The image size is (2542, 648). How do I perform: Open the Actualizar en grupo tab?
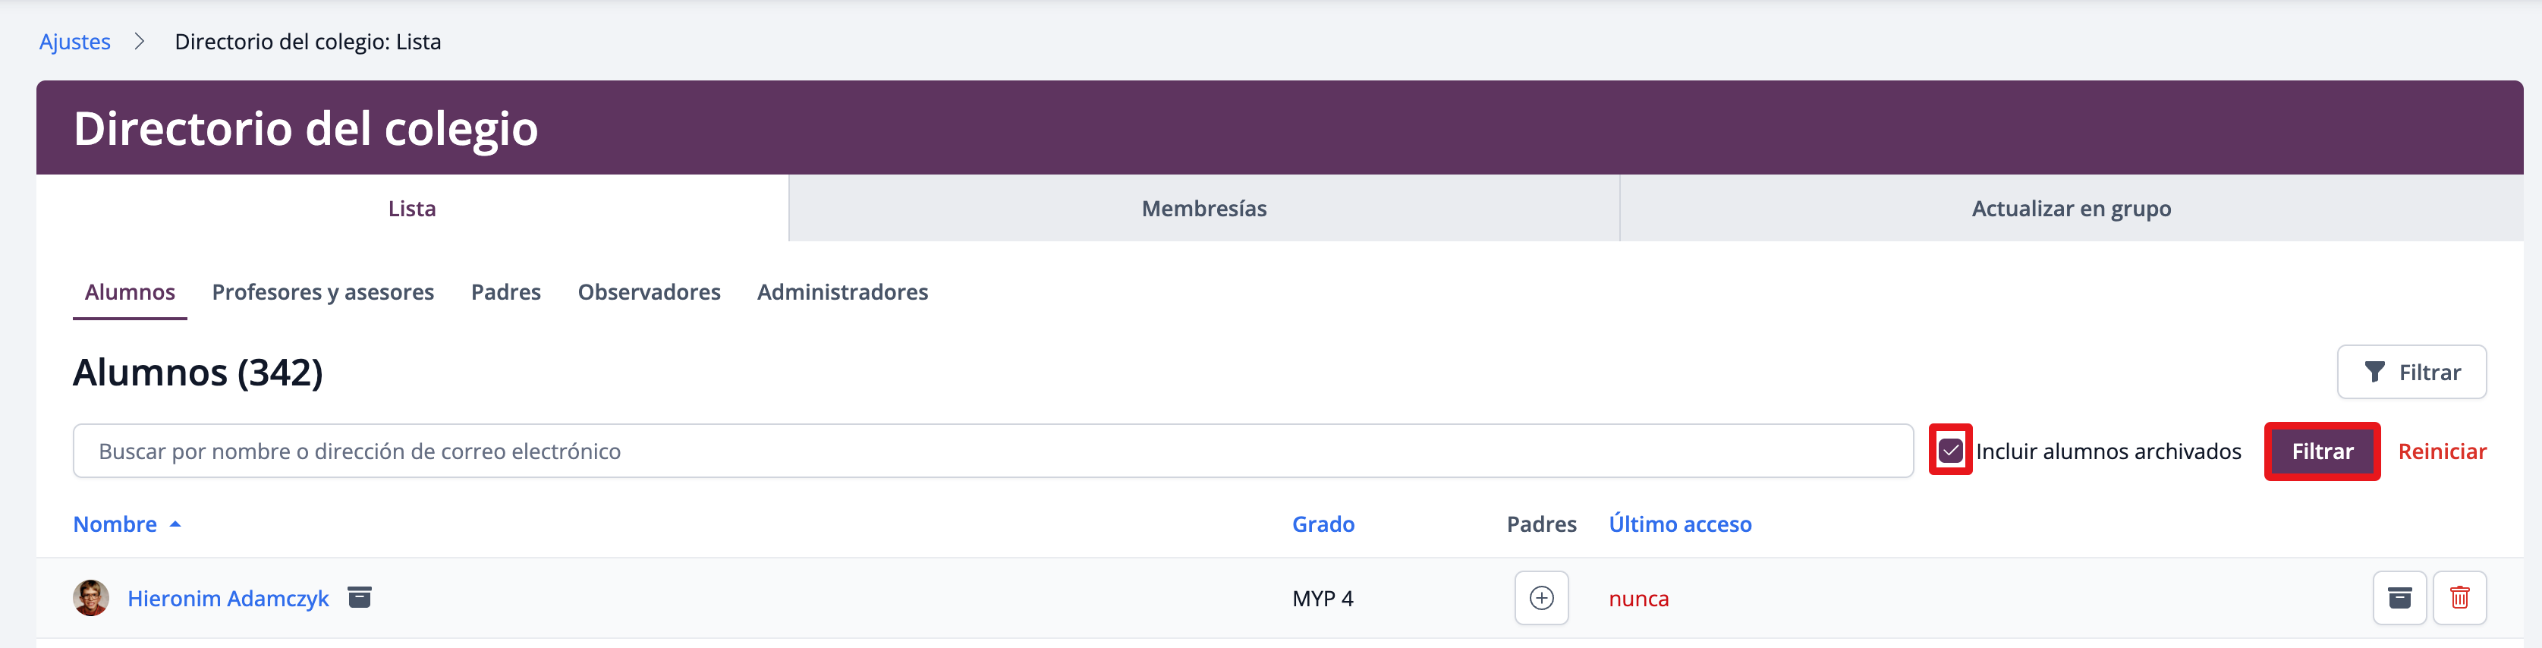pos(2070,208)
